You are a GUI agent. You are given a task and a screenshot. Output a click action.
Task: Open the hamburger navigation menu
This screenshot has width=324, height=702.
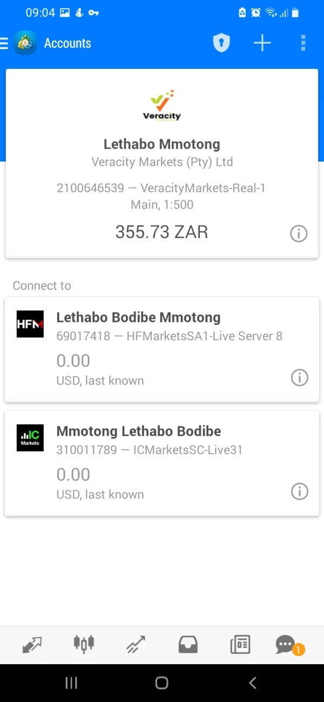point(4,43)
